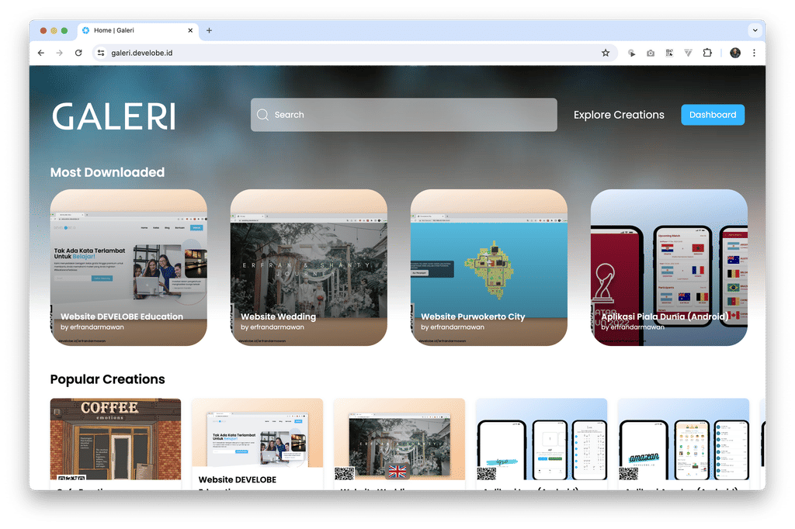Click the search magnifier icon in the search bar
Screen dimensions: 795x529
[263, 114]
